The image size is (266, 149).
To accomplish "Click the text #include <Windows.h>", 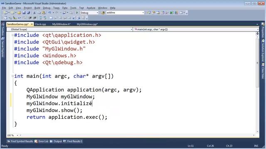I will [x=45, y=55].
